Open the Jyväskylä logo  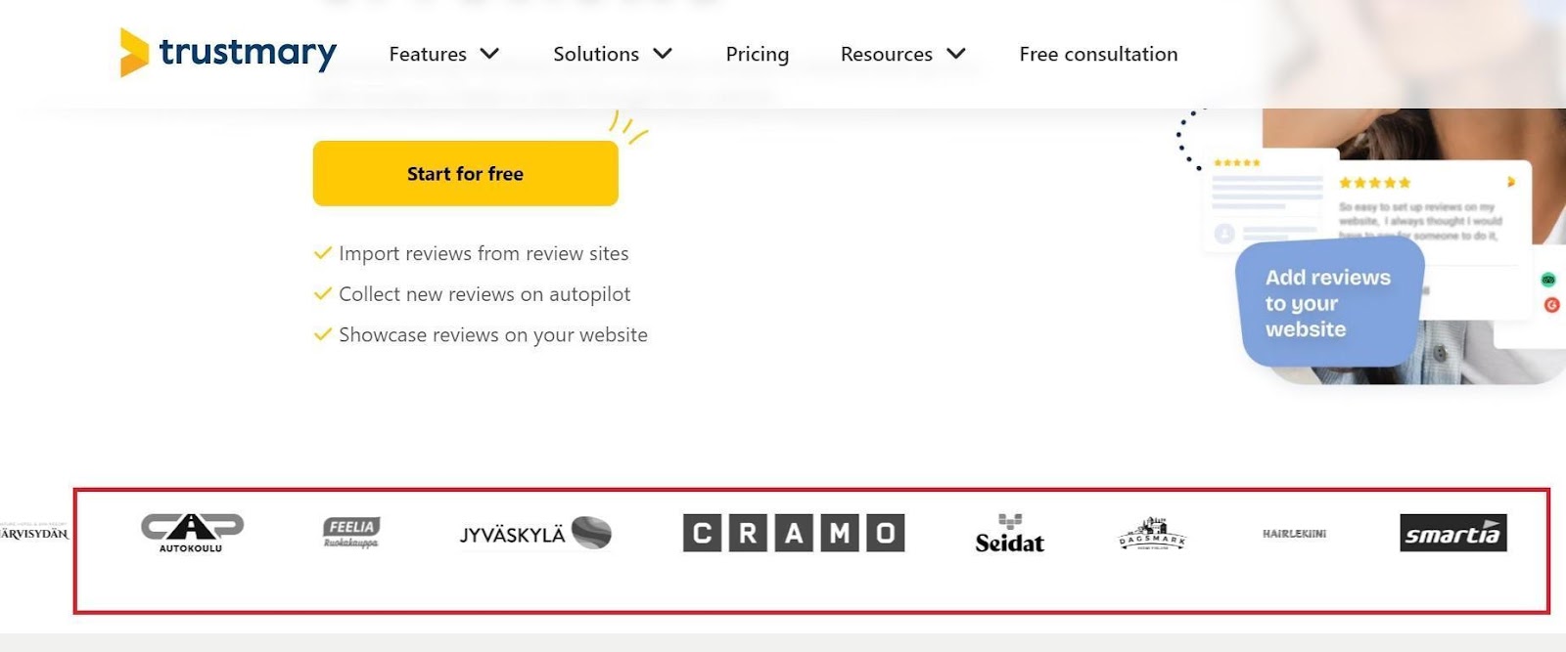(535, 534)
